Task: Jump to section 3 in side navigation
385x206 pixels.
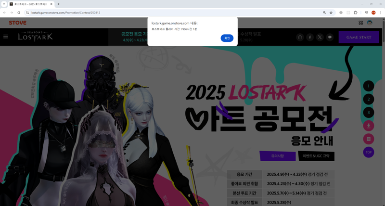Action: point(369,113)
